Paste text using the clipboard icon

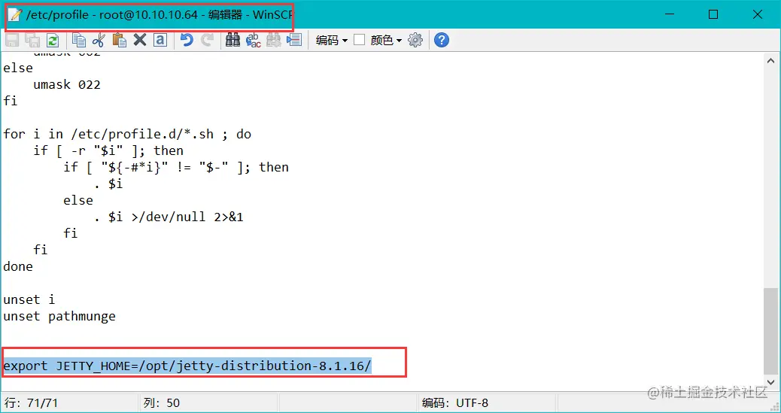click(x=120, y=40)
